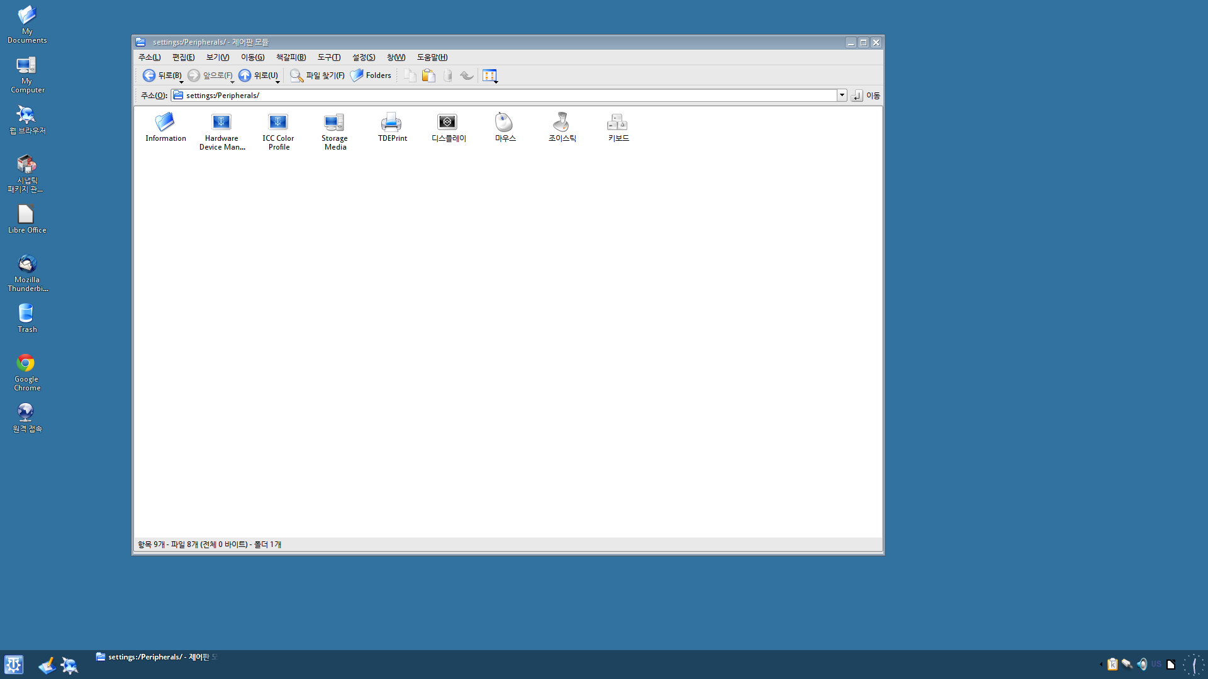Open the 조이스틱 joystick module

click(562, 128)
